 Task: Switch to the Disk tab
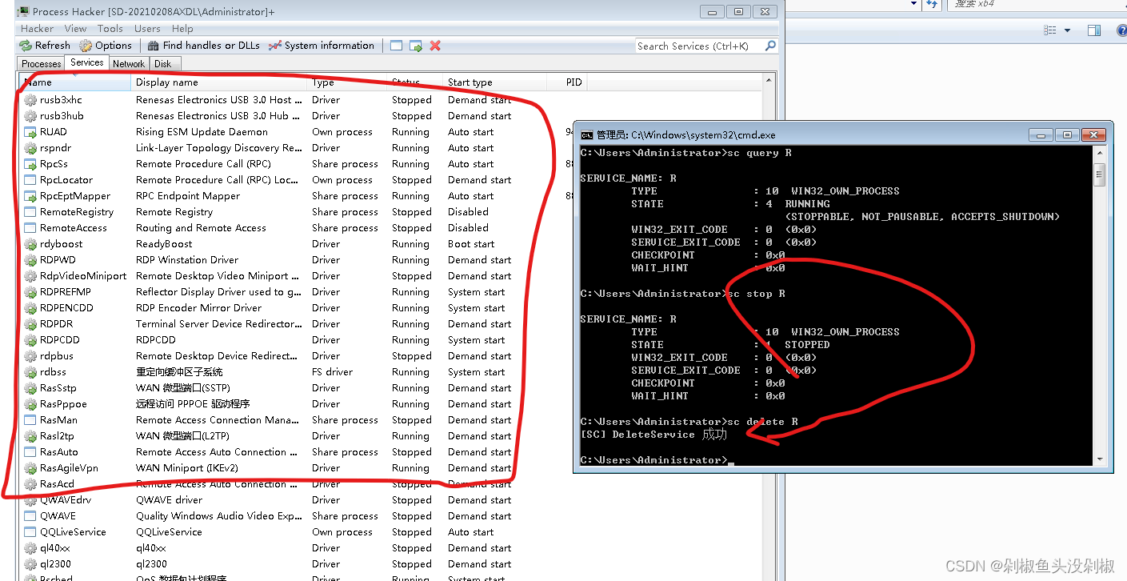click(163, 64)
